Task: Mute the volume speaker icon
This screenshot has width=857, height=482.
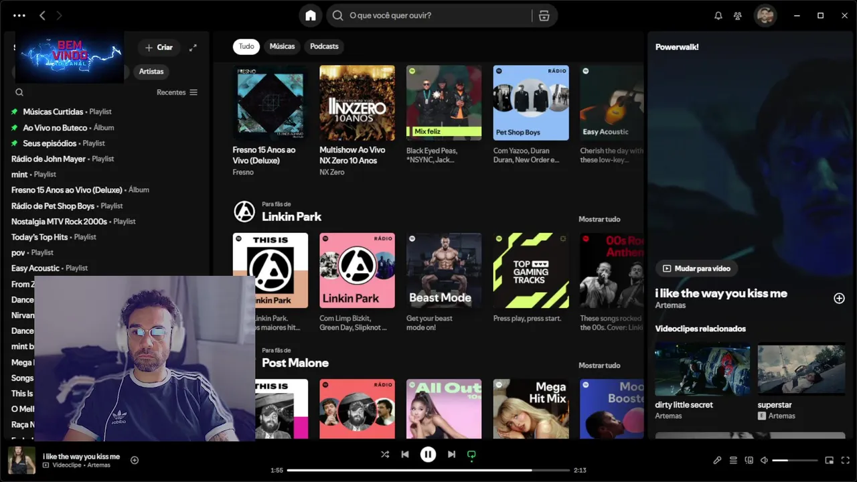Action: pos(764,461)
